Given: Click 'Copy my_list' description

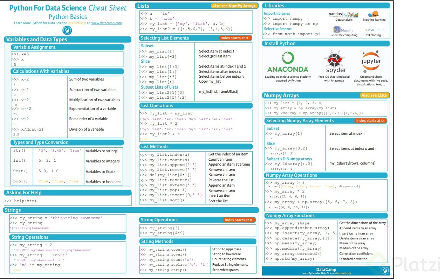Looking at the screenshot, I should [x=210, y=82].
